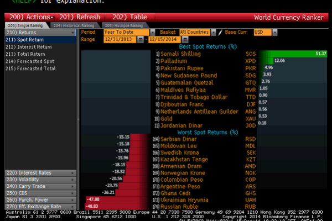Click the green Somali Shilling return bar

click(x=292, y=54)
